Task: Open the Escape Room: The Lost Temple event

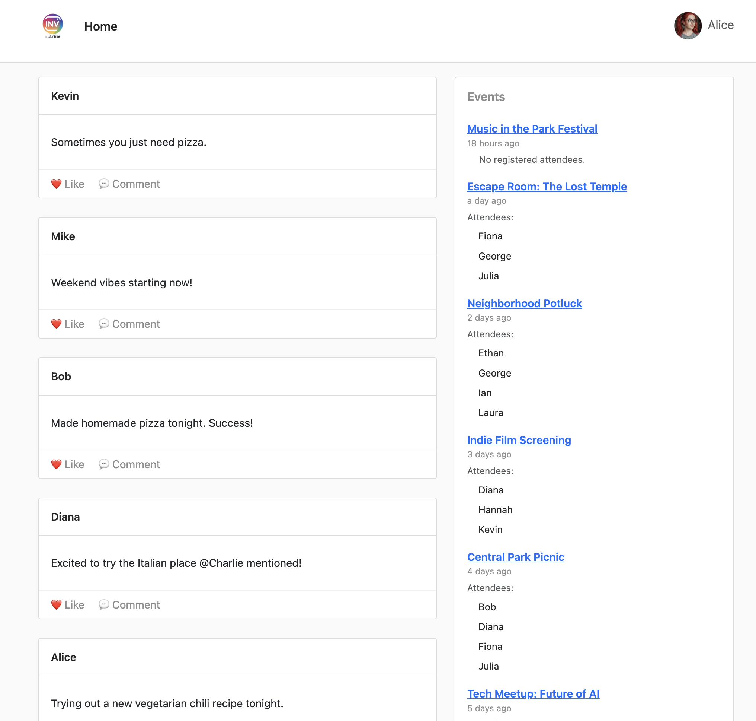Action: [547, 187]
